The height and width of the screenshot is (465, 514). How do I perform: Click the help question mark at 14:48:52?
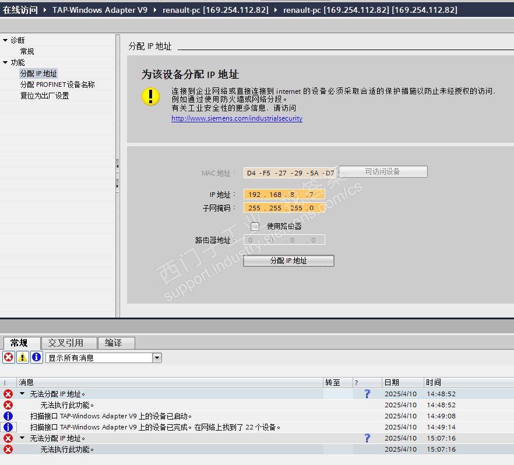[367, 393]
